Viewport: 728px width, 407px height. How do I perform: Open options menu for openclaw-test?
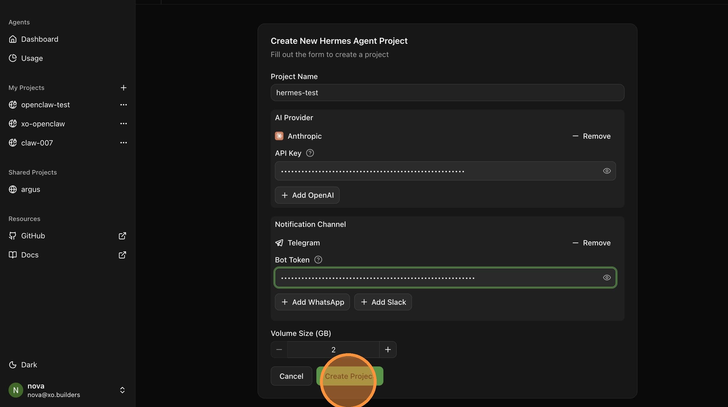123,105
